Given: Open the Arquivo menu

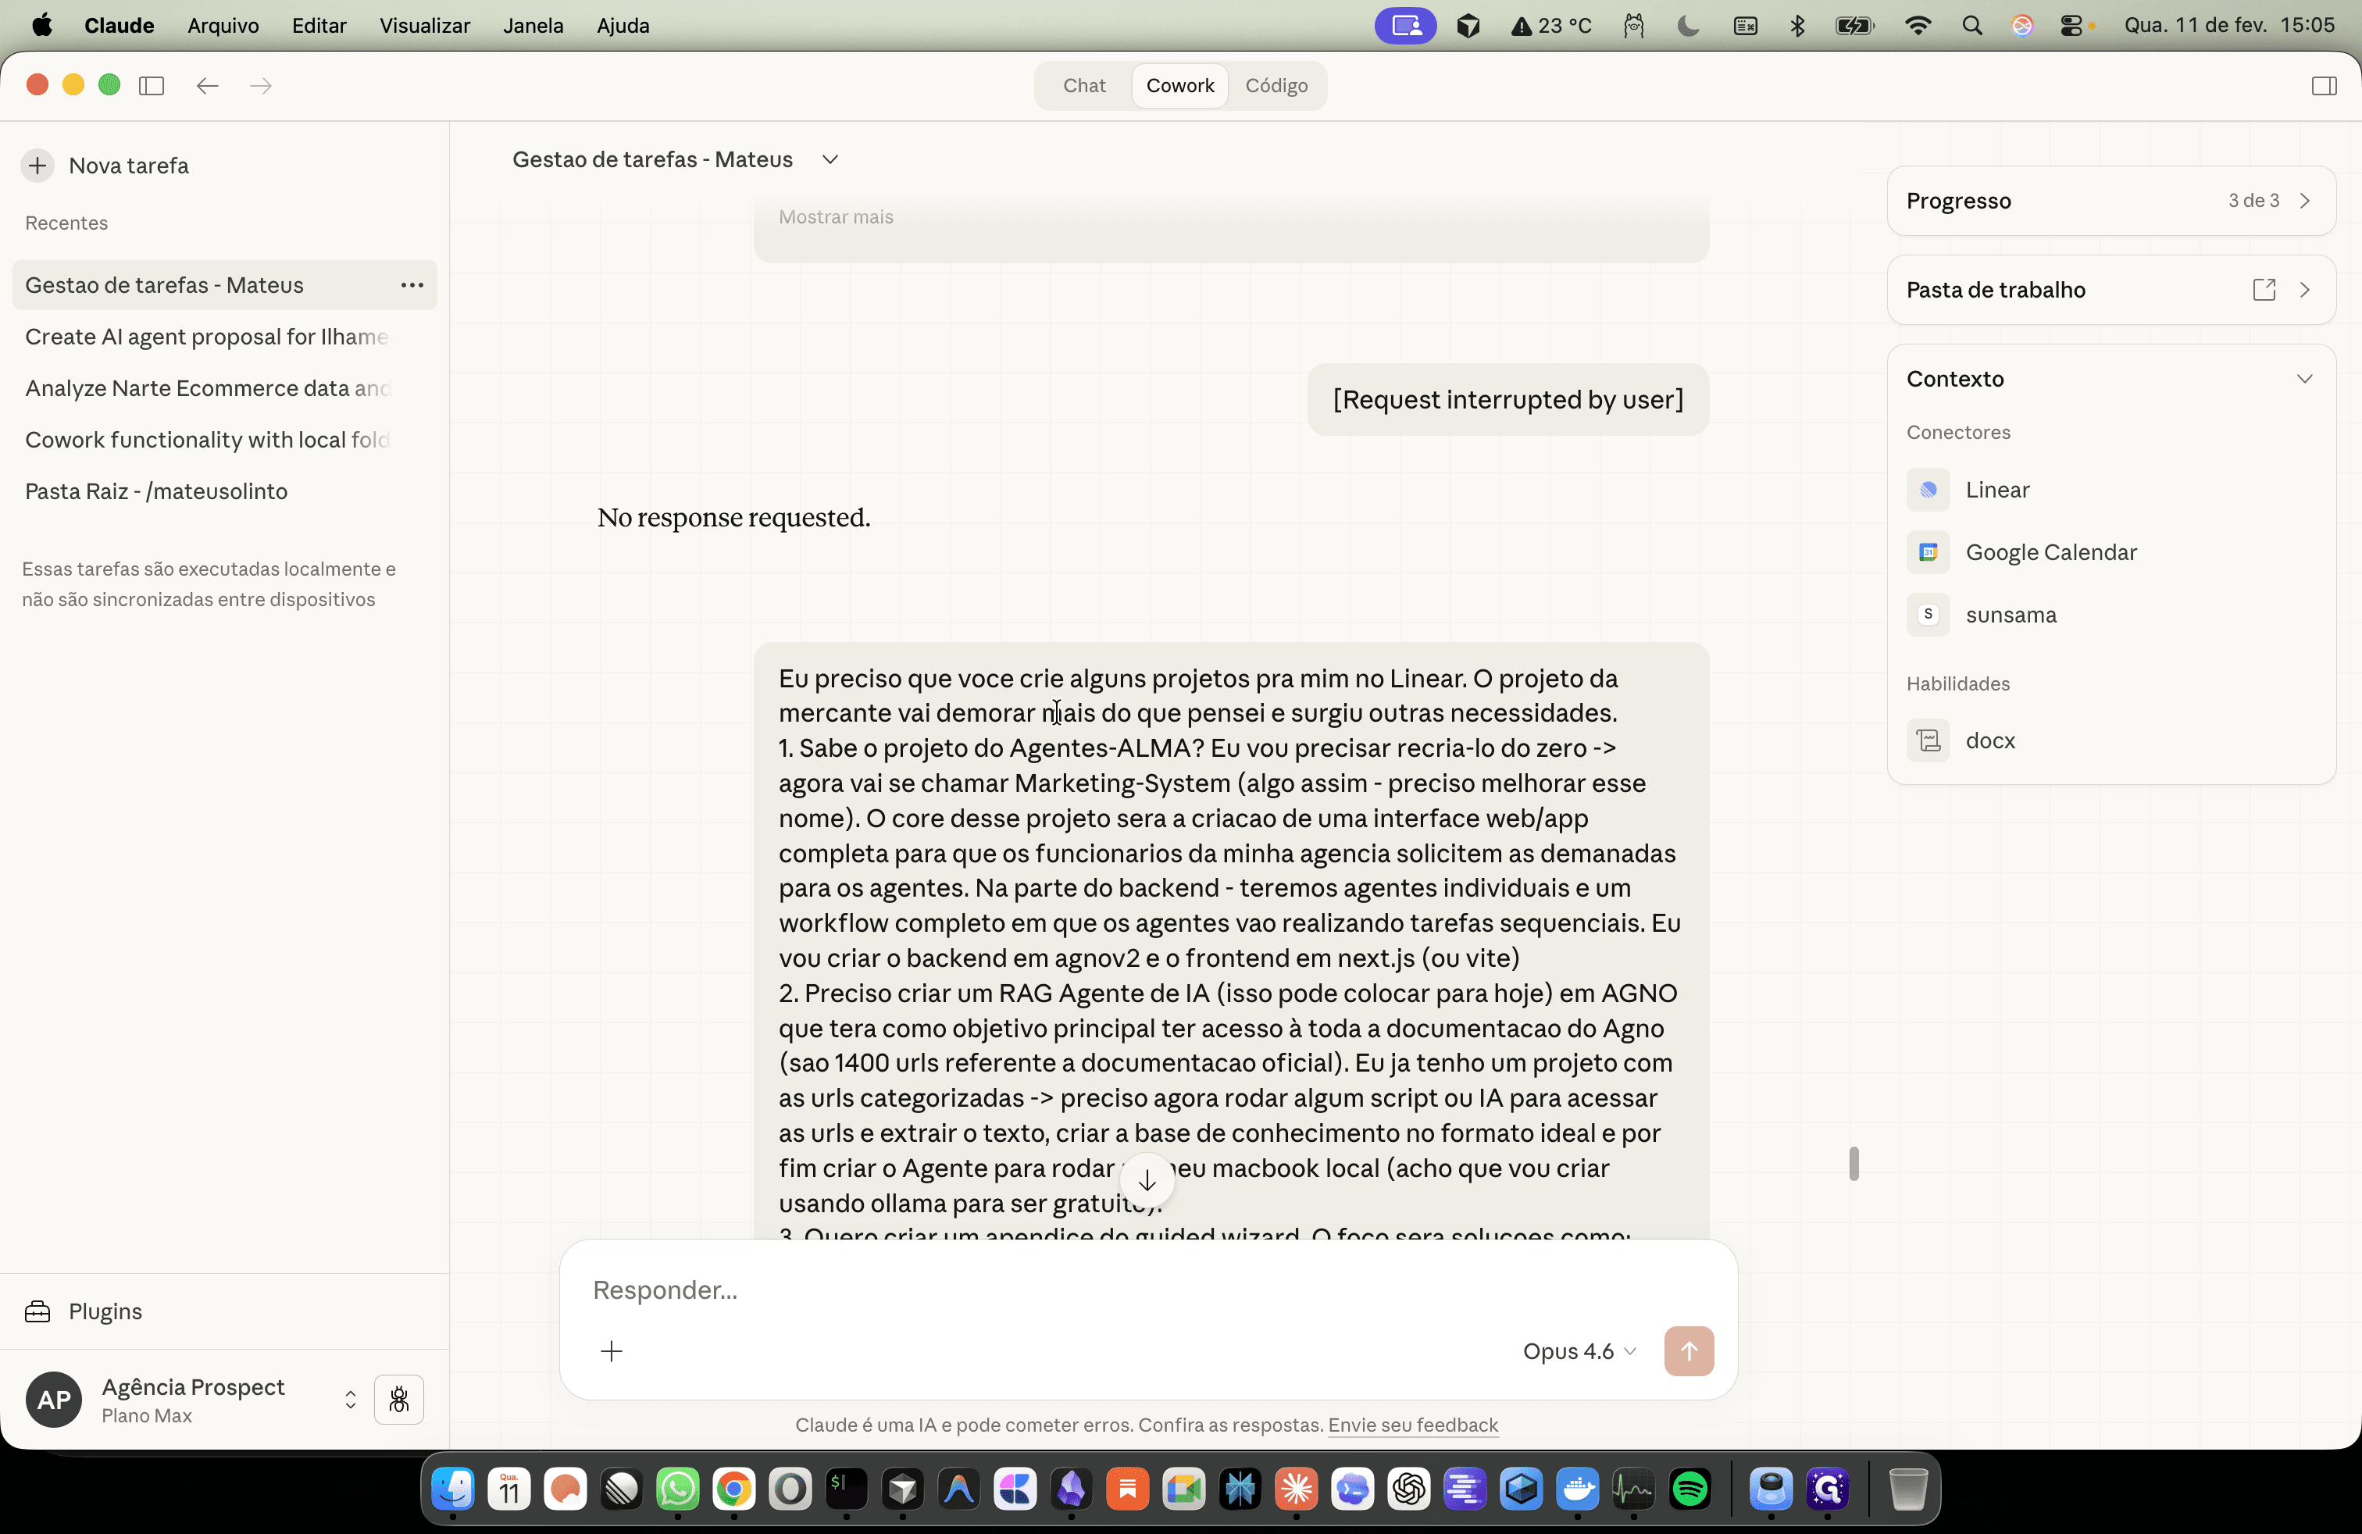Looking at the screenshot, I should (223, 26).
